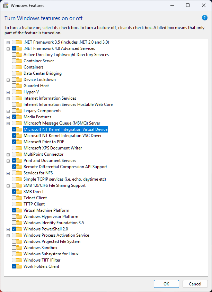Tick the Hyper-V checkbox
This screenshot has width=212, height=292.
(x=14, y=92)
